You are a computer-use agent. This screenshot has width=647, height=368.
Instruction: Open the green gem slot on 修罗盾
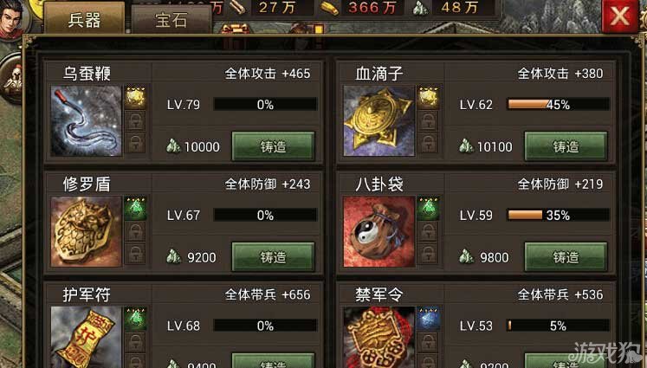pyautogui.click(x=135, y=209)
